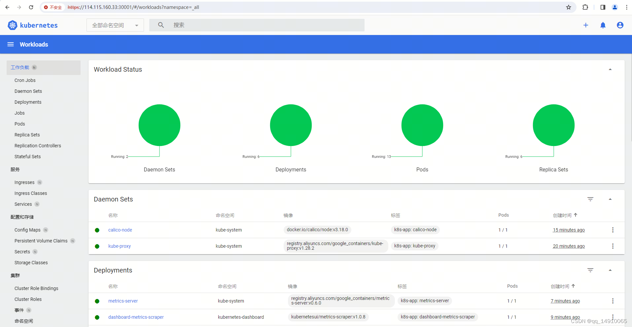The width and height of the screenshot is (632, 327).
Task: Open the kube-proxy daemon set link
Action: [120, 246]
